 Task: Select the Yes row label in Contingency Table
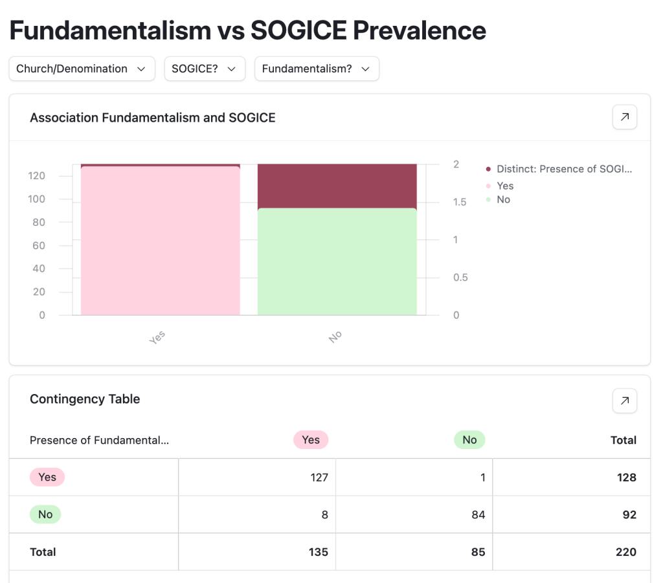[x=47, y=478]
